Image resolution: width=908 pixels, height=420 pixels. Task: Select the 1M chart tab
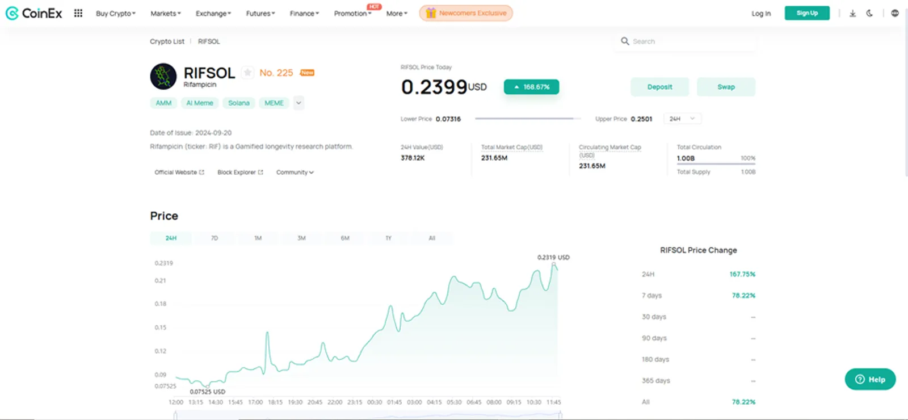pos(258,238)
